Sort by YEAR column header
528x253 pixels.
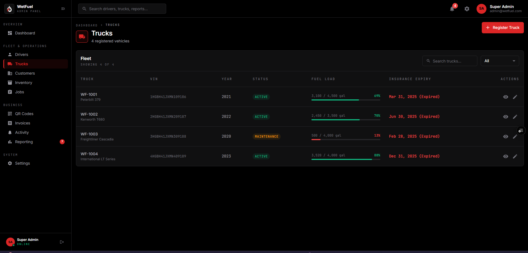(x=227, y=79)
